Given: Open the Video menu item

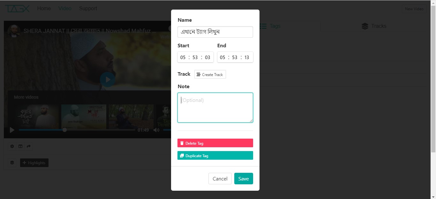Looking at the screenshot, I should pos(65,8).
